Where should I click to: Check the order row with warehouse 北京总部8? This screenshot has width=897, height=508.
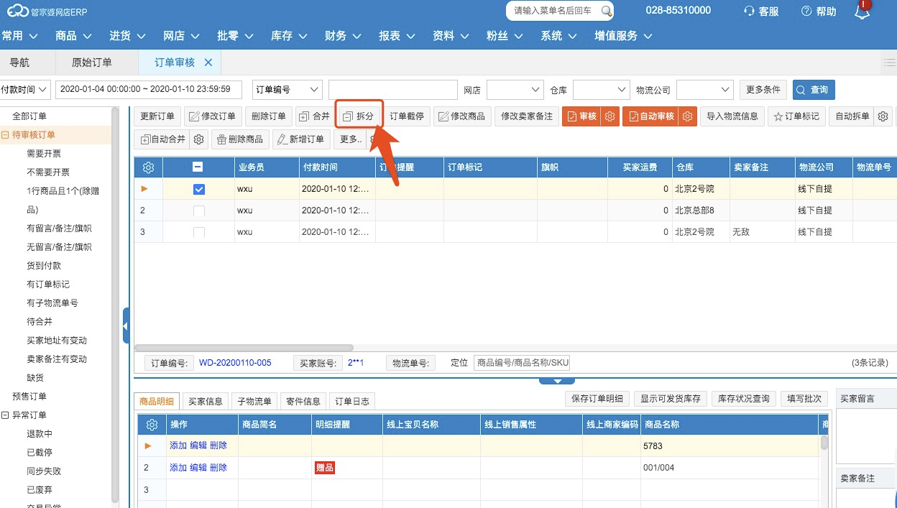(x=199, y=211)
